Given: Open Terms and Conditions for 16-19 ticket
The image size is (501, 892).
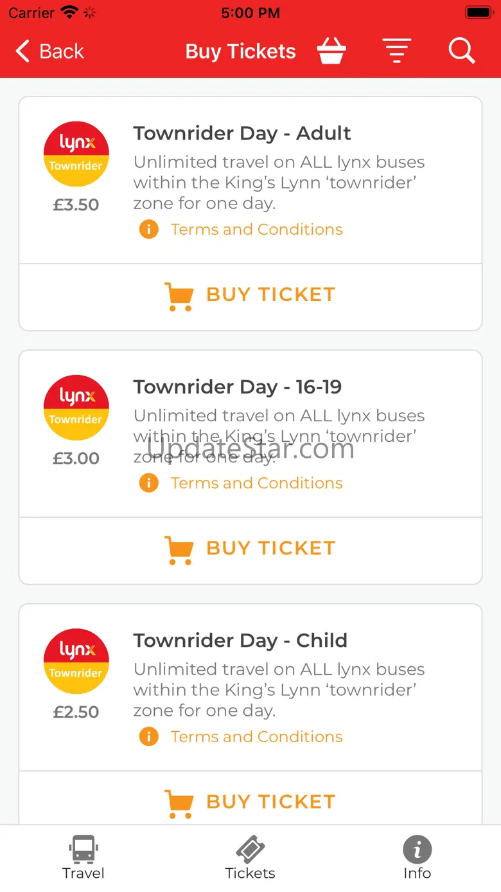Looking at the screenshot, I should (x=256, y=482).
